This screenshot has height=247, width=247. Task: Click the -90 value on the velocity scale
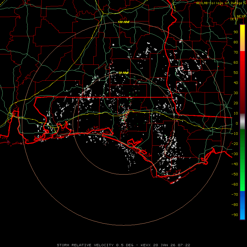[x=235, y=215]
